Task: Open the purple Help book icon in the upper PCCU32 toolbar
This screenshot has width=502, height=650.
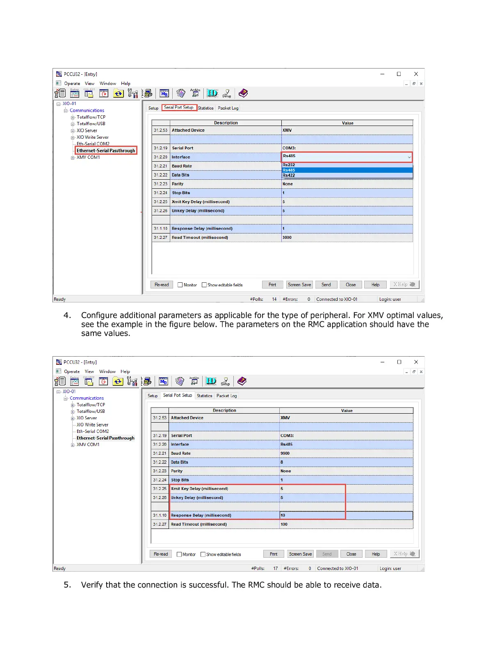Action: [x=243, y=93]
